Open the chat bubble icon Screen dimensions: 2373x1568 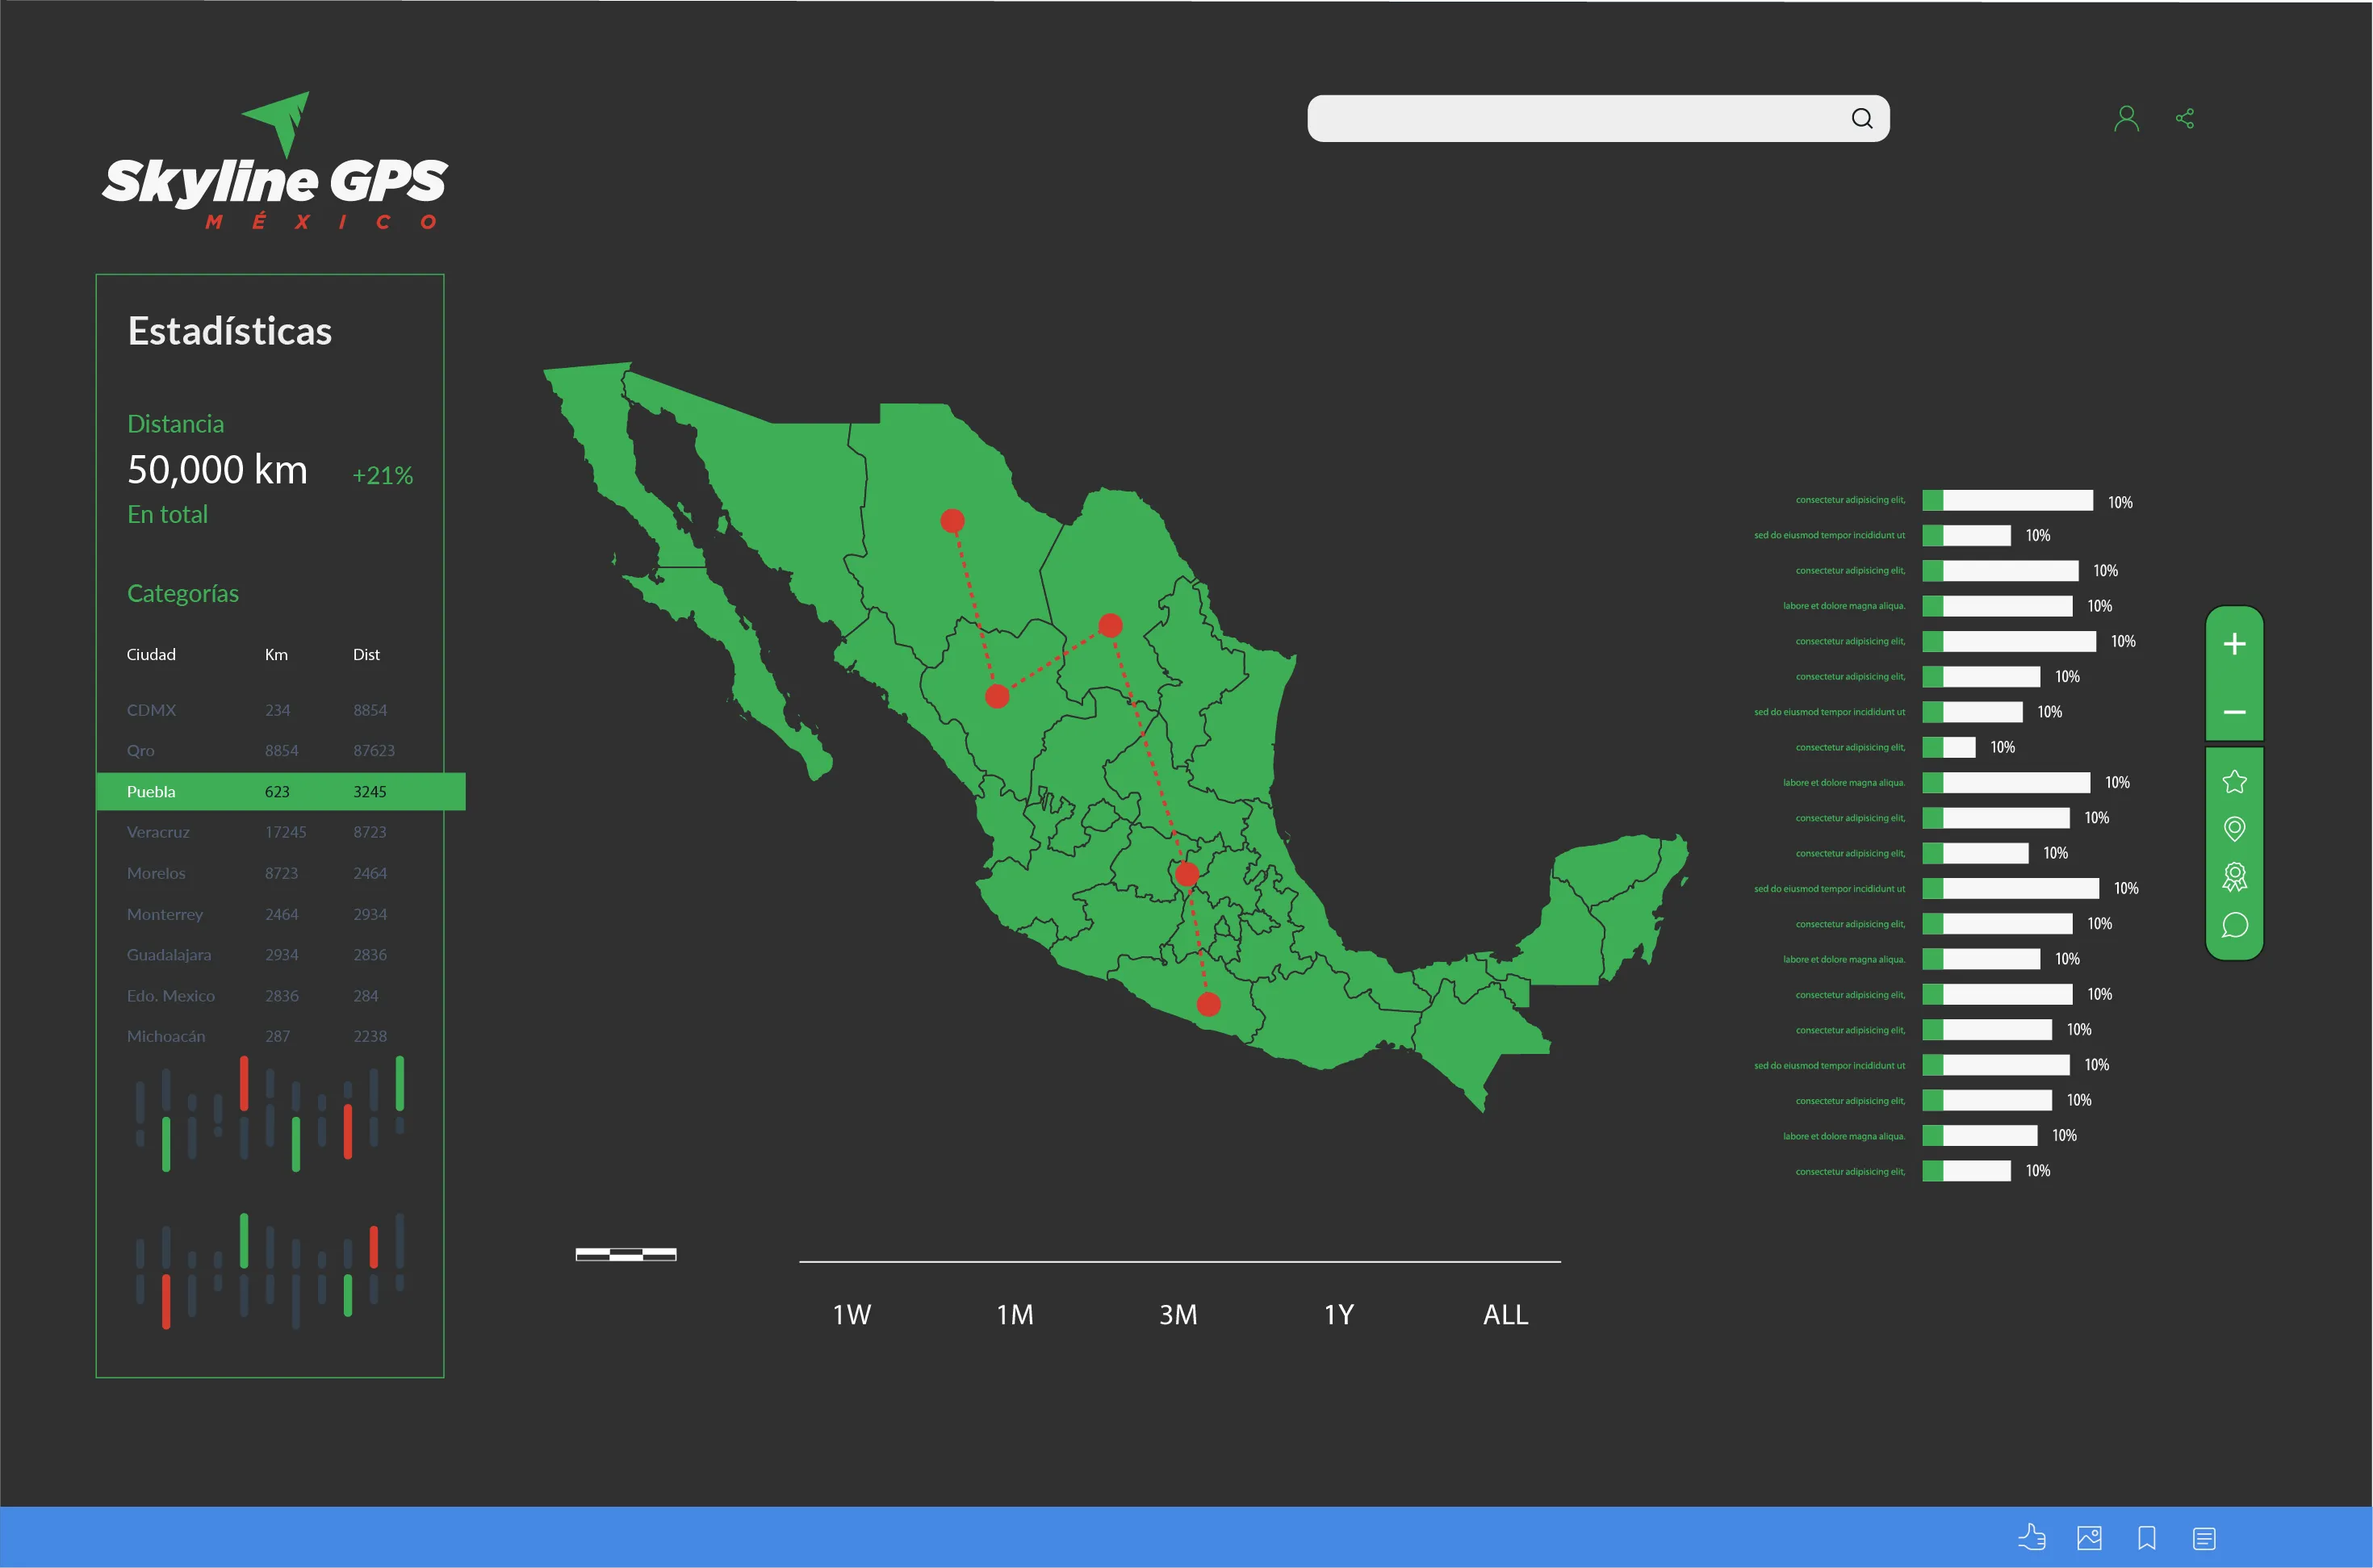point(2234,925)
